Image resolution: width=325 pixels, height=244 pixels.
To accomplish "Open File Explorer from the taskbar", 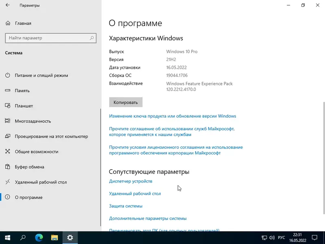I will click(54, 238).
